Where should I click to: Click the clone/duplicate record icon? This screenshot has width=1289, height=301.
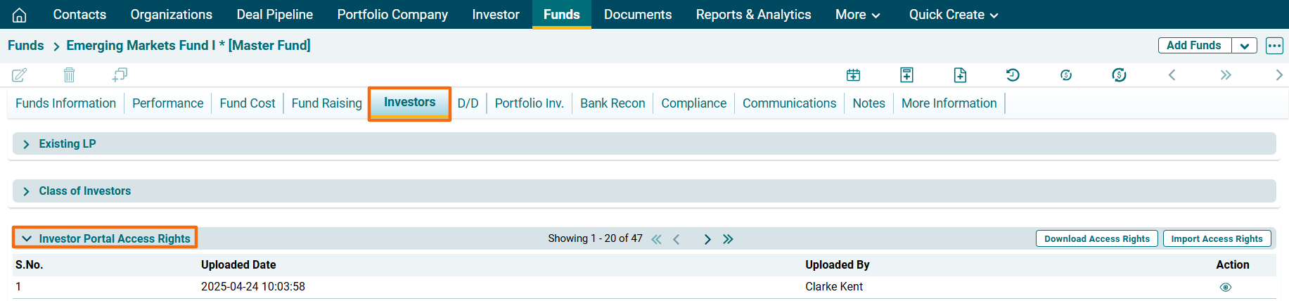(x=120, y=75)
